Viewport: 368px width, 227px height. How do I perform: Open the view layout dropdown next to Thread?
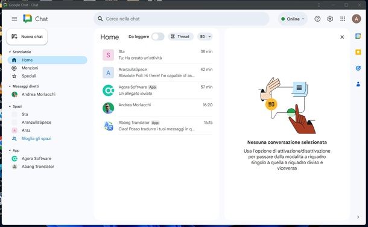(x=205, y=37)
